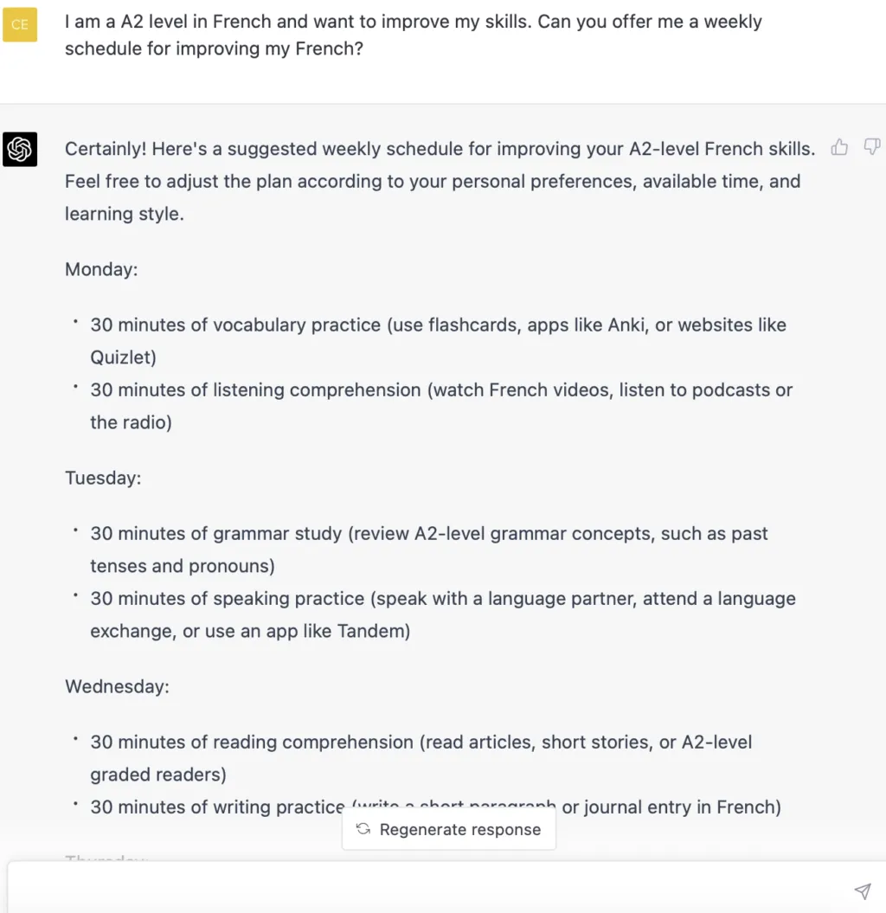Mark the response with thumbs down

point(871,147)
